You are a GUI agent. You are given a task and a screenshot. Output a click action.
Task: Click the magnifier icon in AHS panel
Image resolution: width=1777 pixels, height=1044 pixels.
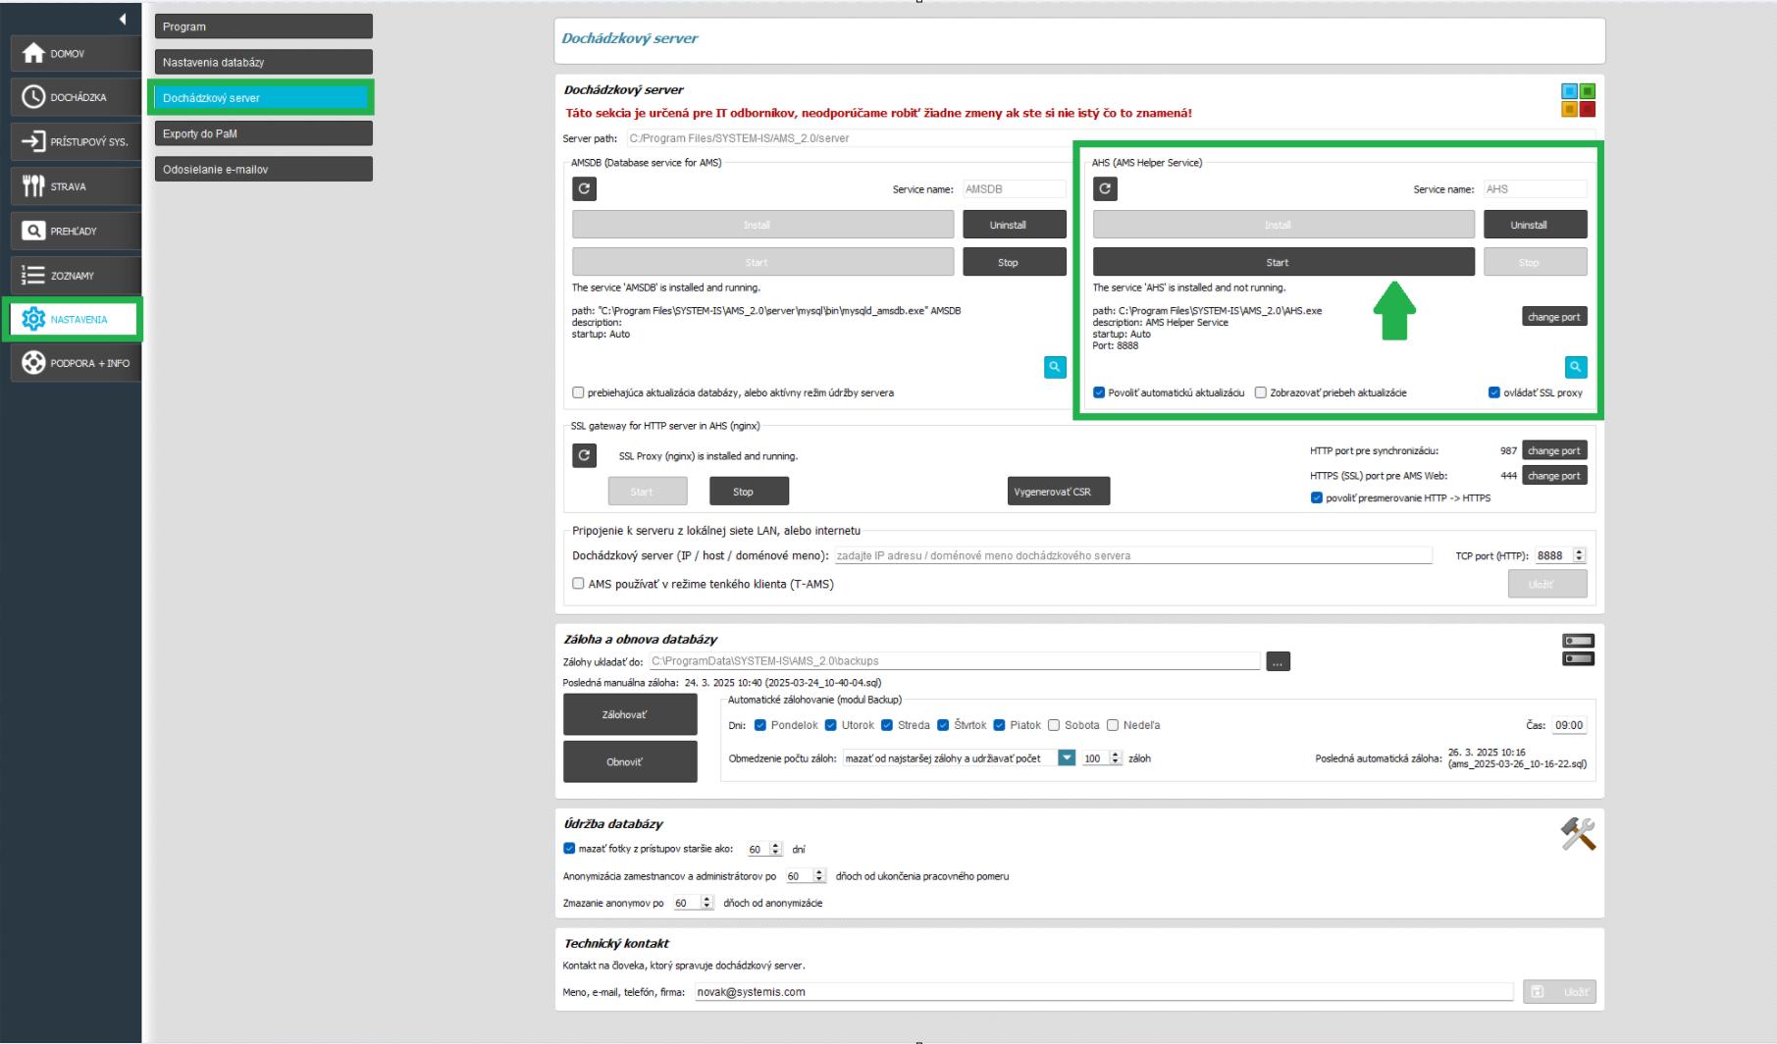click(x=1575, y=367)
